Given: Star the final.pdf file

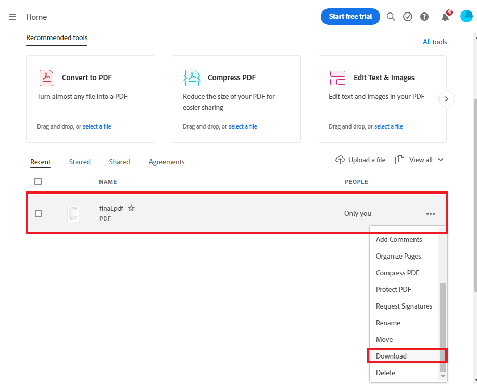Looking at the screenshot, I should [131, 208].
